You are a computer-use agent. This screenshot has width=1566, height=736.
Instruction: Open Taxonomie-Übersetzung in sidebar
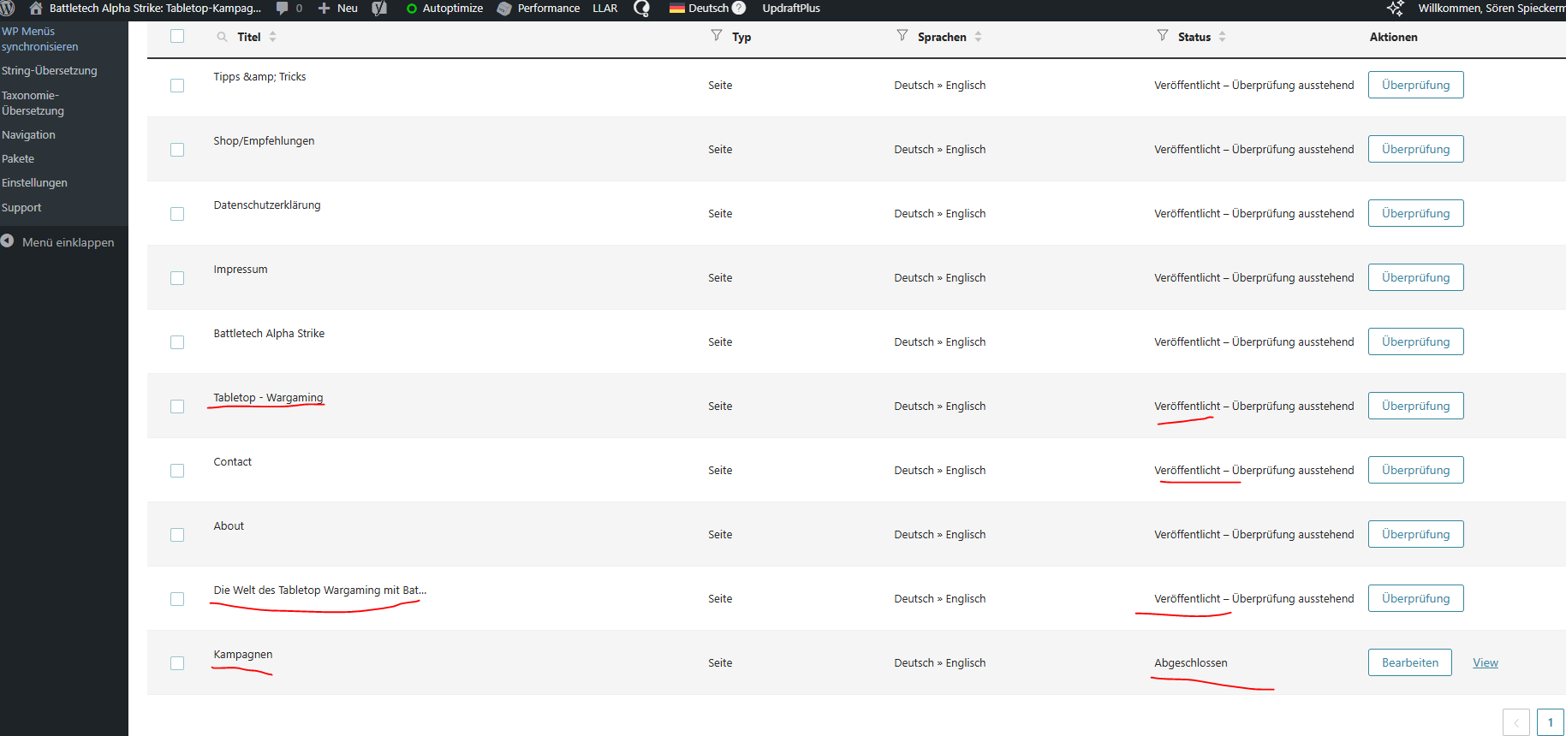pos(33,104)
